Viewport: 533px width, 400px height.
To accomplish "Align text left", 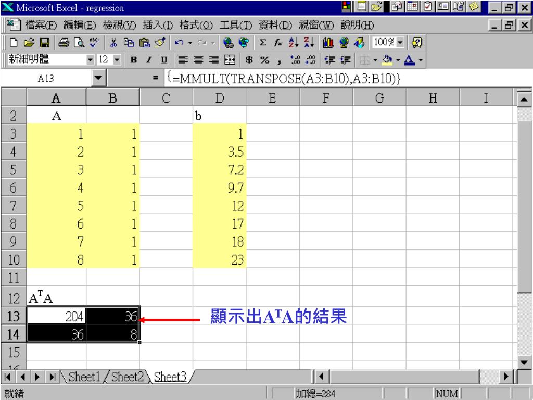I will (183, 60).
